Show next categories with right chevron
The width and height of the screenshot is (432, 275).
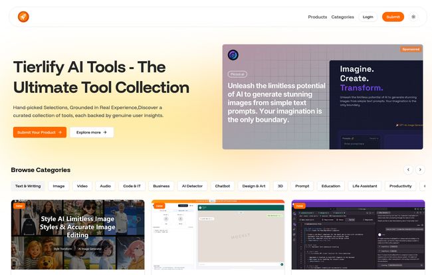(420, 169)
